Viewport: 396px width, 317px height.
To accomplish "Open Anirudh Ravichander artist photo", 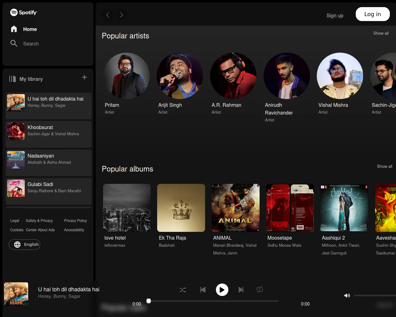I will point(287,76).
